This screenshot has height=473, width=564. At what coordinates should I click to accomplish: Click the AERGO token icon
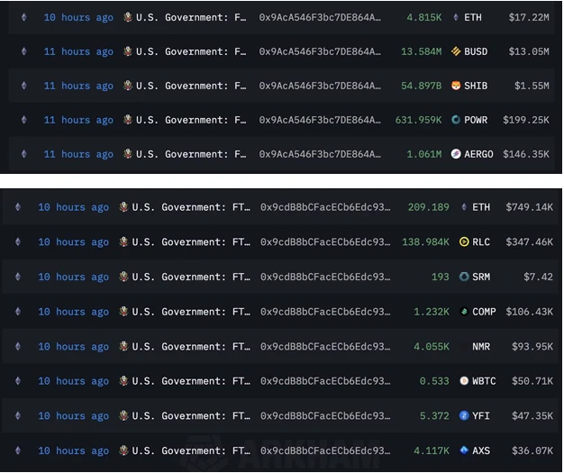pyautogui.click(x=456, y=154)
